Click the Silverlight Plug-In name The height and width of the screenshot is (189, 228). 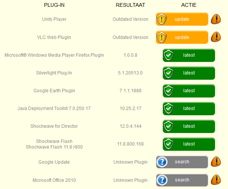point(54,73)
